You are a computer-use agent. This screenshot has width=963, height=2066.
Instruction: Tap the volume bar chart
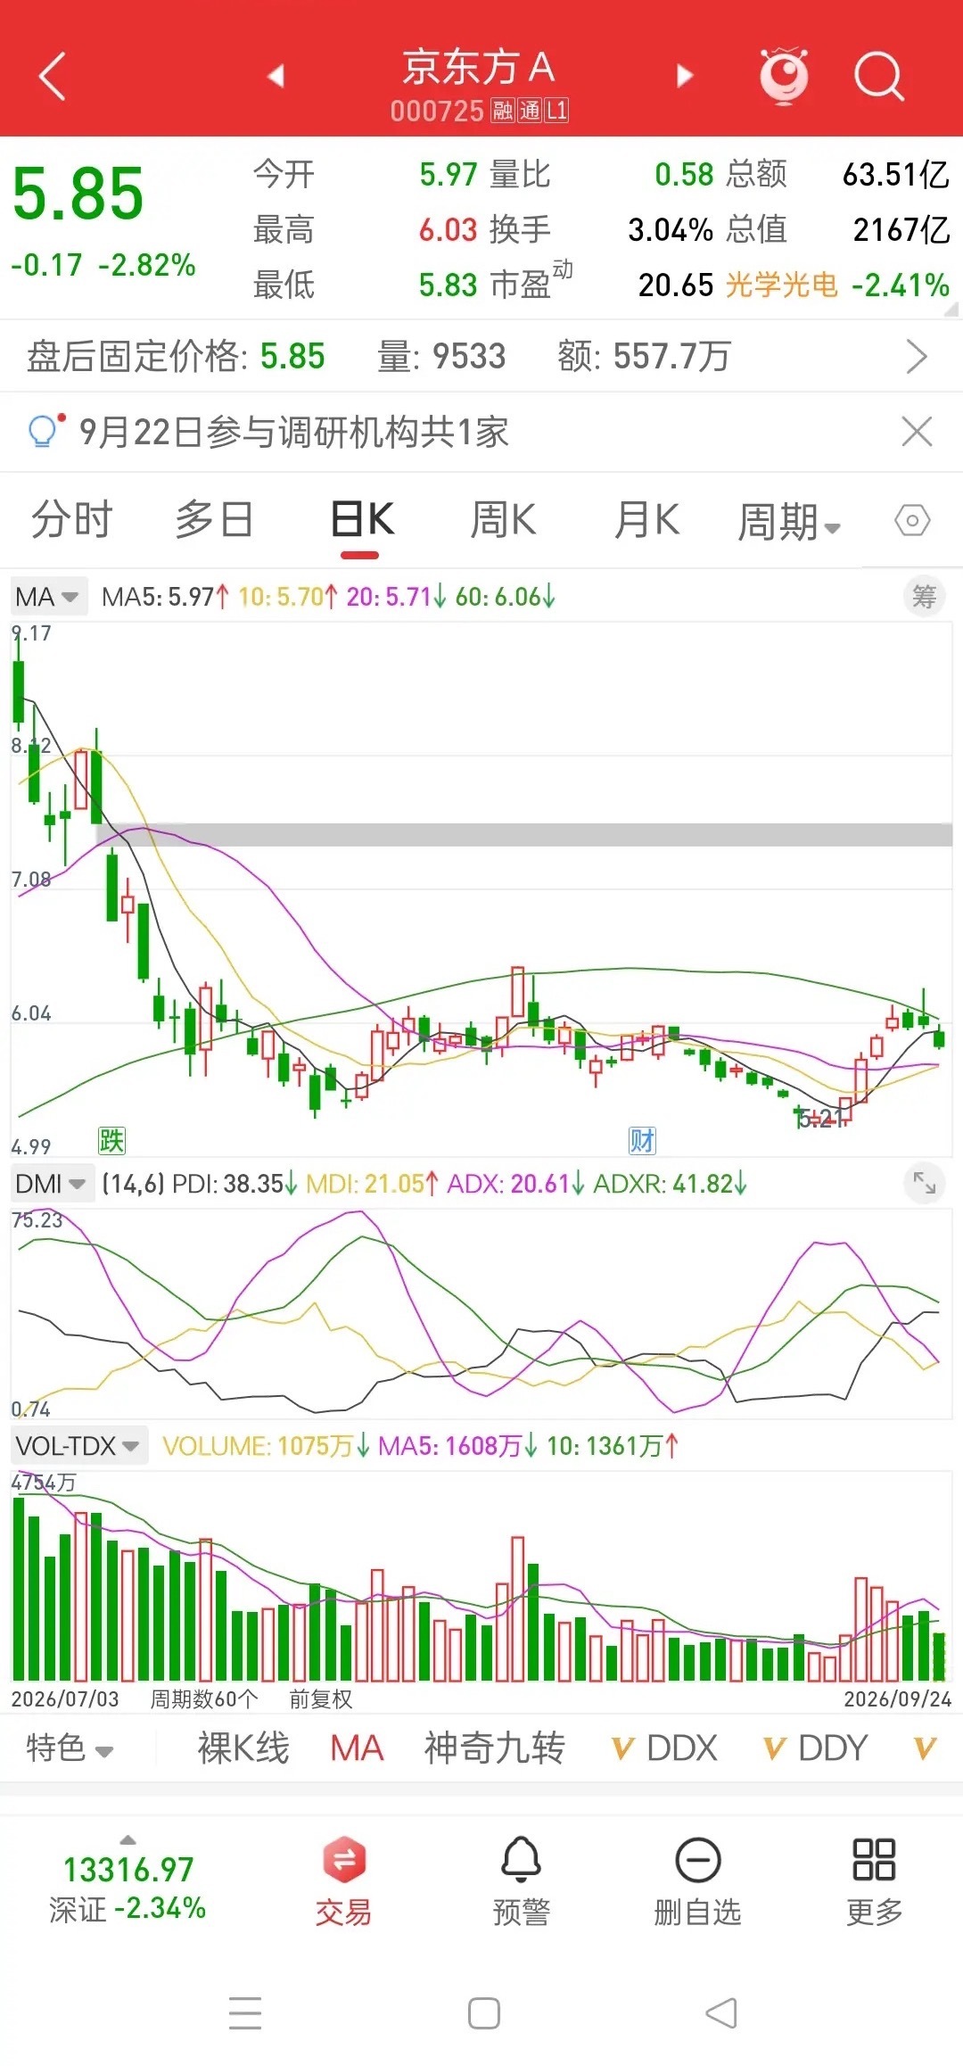pyautogui.click(x=481, y=1577)
